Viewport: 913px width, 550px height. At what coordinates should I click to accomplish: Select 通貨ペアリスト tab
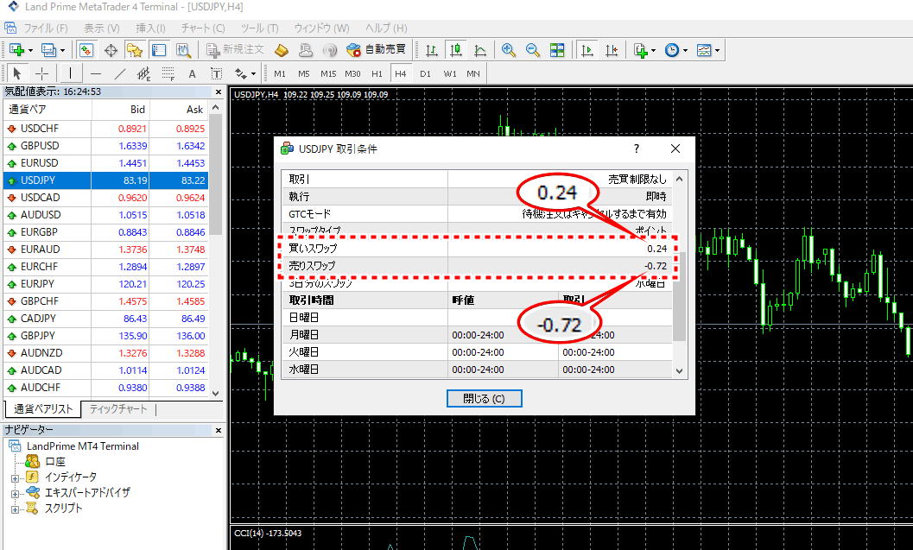coord(43,409)
